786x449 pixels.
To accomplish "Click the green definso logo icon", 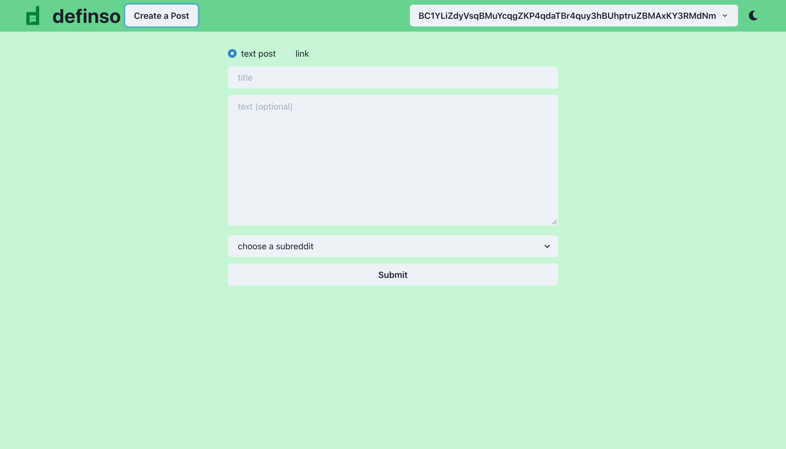I will click(x=33, y=16).
